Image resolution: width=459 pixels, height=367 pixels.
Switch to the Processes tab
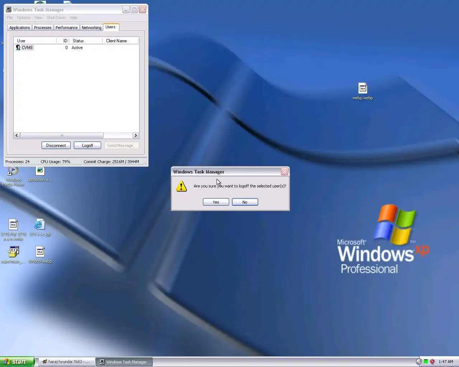[x=43, y=28]
